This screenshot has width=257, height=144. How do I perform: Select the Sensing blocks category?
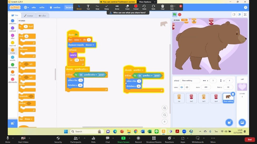point(12,58)
